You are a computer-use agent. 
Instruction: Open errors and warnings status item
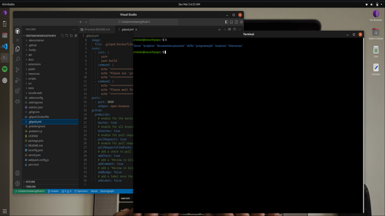pos(66,191)
